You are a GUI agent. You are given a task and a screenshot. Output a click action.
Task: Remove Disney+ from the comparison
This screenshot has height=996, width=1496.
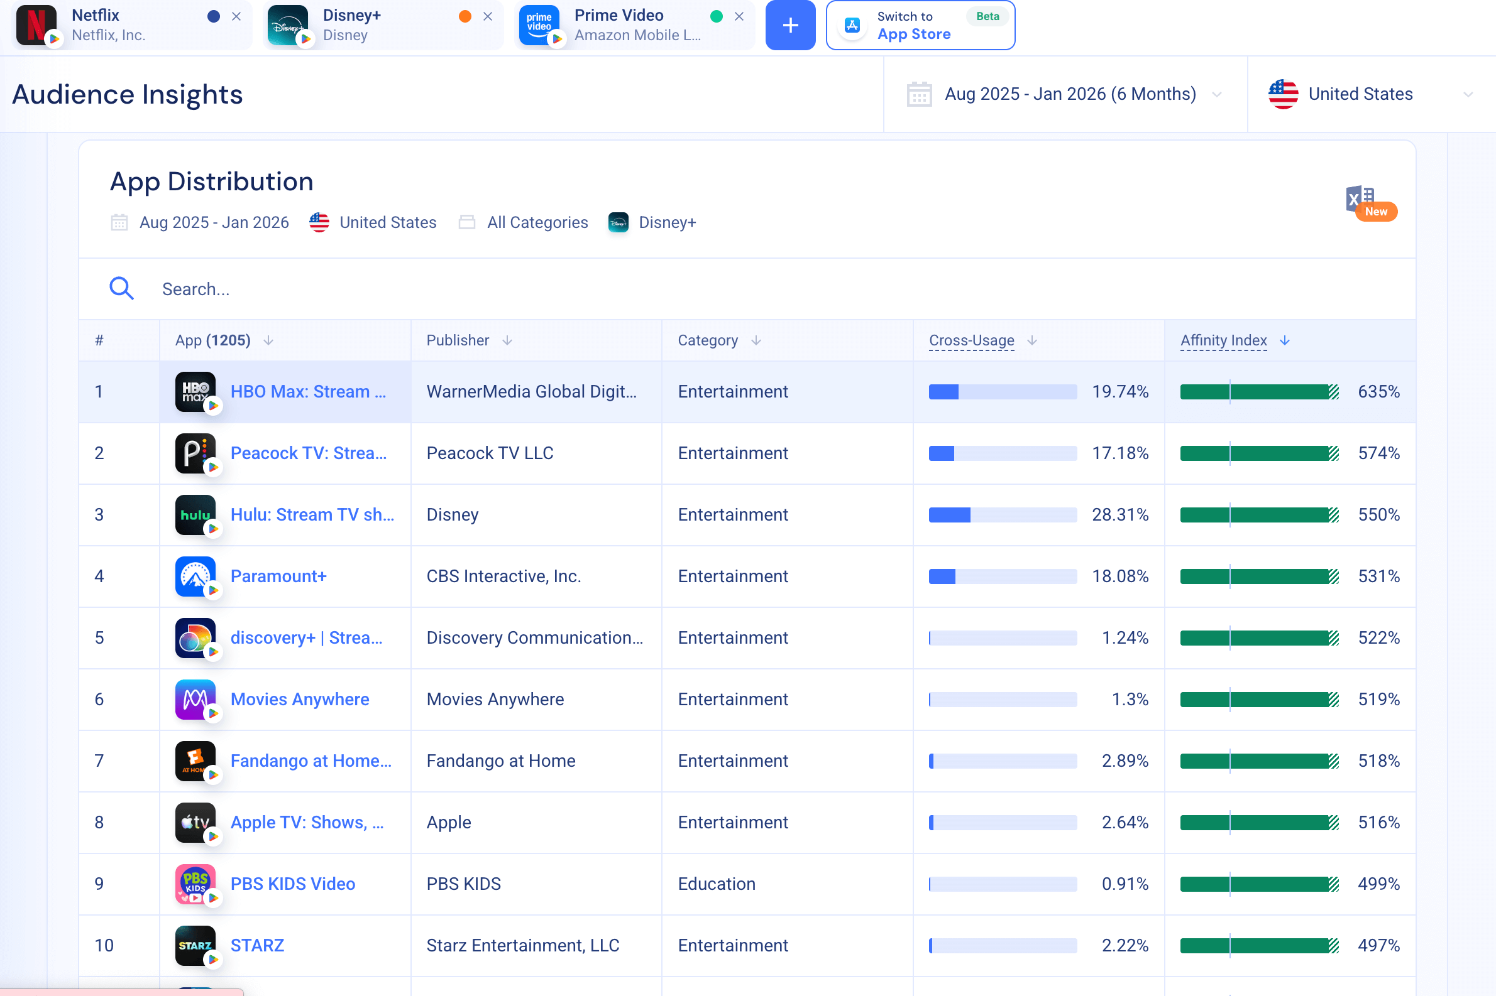(488, 16)
